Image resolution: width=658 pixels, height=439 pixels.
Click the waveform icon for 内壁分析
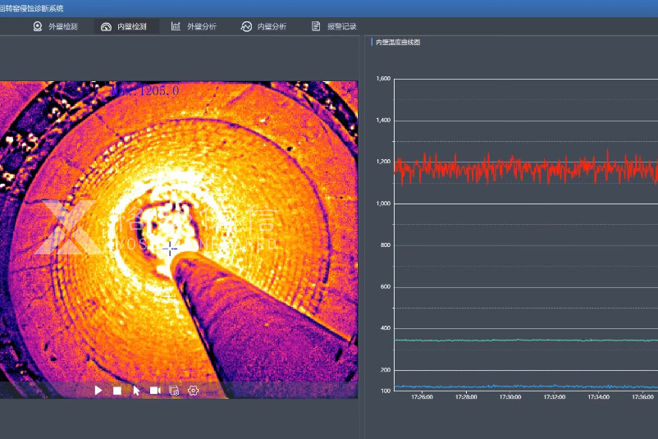tap(246, 26)
